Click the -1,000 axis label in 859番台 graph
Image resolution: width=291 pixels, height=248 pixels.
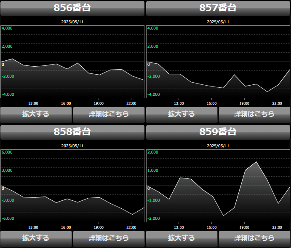click(x=153, y=200)
